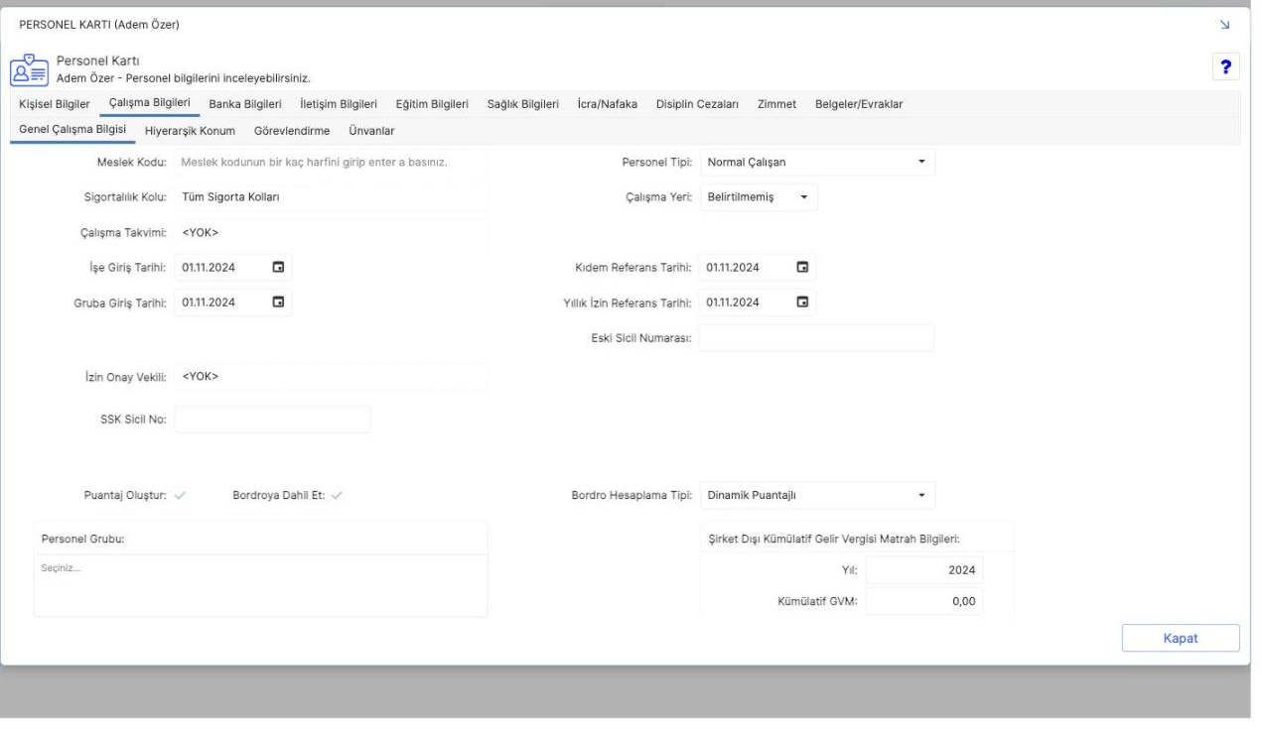Toggle the Puantaj Oluştur checkmark

point(180,495)
